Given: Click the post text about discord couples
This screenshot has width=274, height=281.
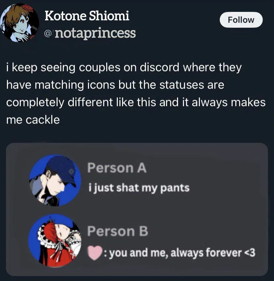Looking at the screenshot, I should point(136,93).
